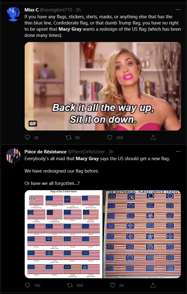Image resolution: width=187 pixels, height=294 pixels.
Task: Play the 'Back it all the way up' GIF
Action: pyautogui.click(x=103, y=86)
